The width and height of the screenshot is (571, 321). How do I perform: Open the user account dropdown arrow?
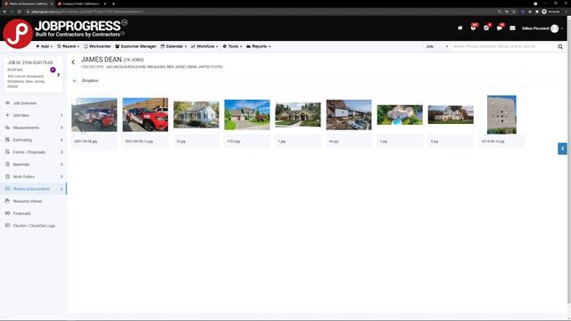point(562,29)
